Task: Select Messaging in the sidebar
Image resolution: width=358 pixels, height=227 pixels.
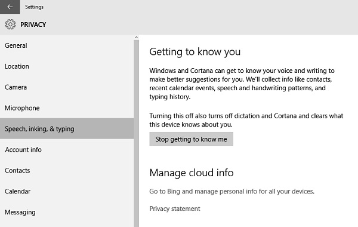Action: 67,212
